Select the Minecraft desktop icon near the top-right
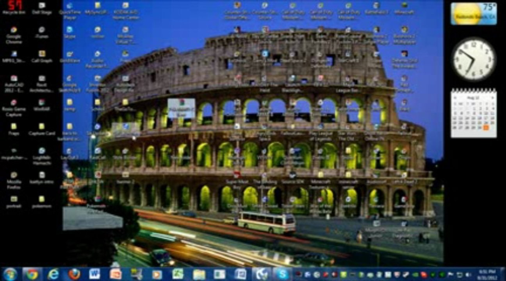The image size is (506, 281). coord(404,8)
